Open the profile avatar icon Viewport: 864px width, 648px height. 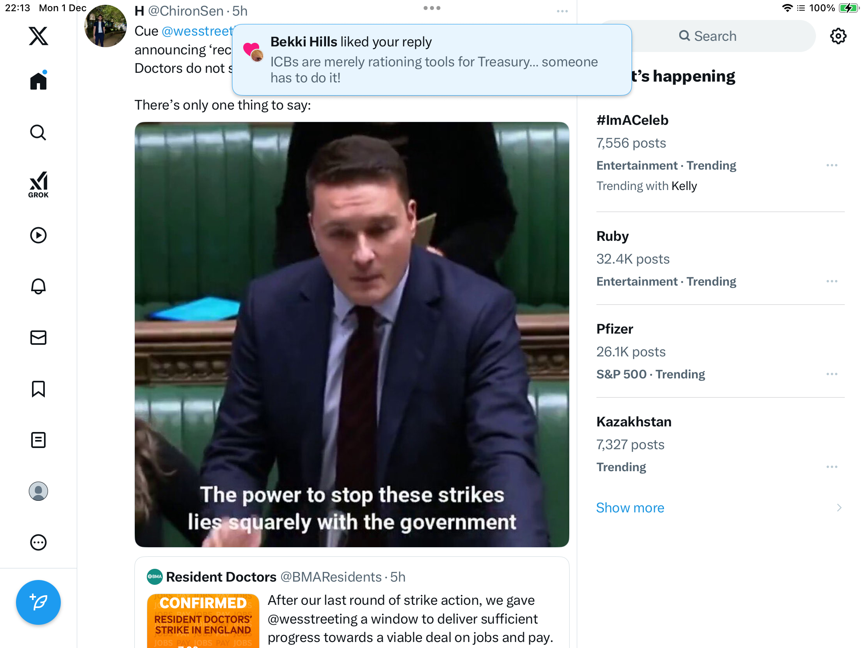pos(38,491)
